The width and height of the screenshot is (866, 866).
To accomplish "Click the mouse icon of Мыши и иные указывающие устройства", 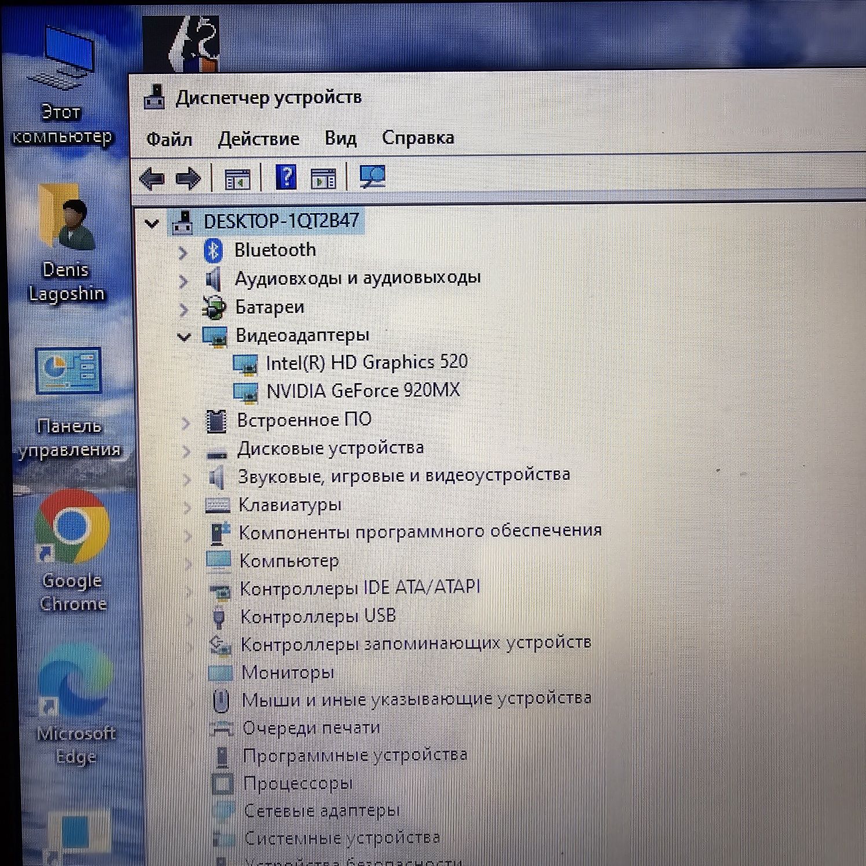I will [x=221, y=700].
